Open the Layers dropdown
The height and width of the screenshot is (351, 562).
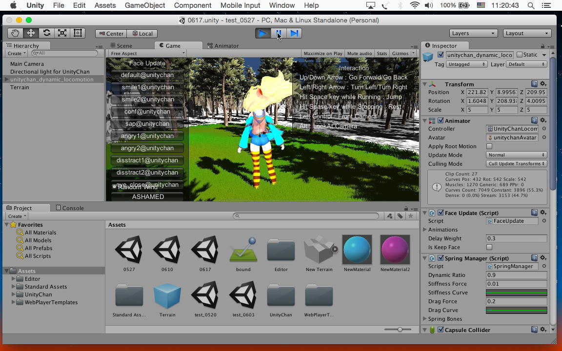(473, 33)
